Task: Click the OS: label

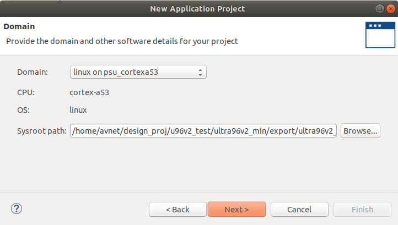Action: (x=23, y=110)
